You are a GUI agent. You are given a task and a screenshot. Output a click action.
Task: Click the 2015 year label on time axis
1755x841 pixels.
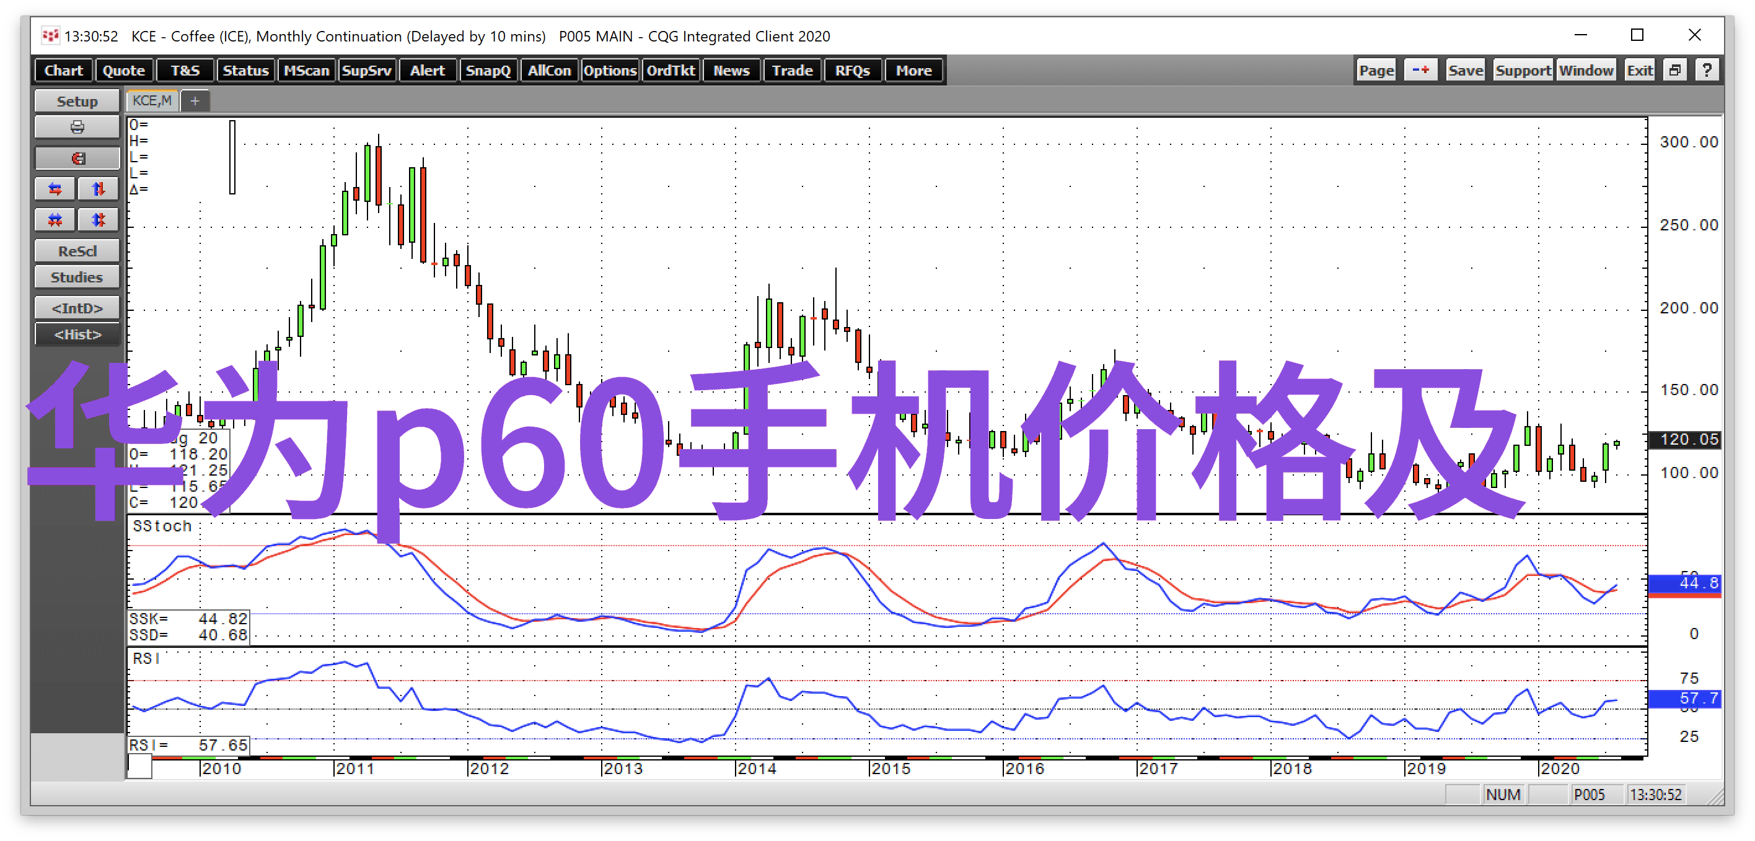point(891,768)
